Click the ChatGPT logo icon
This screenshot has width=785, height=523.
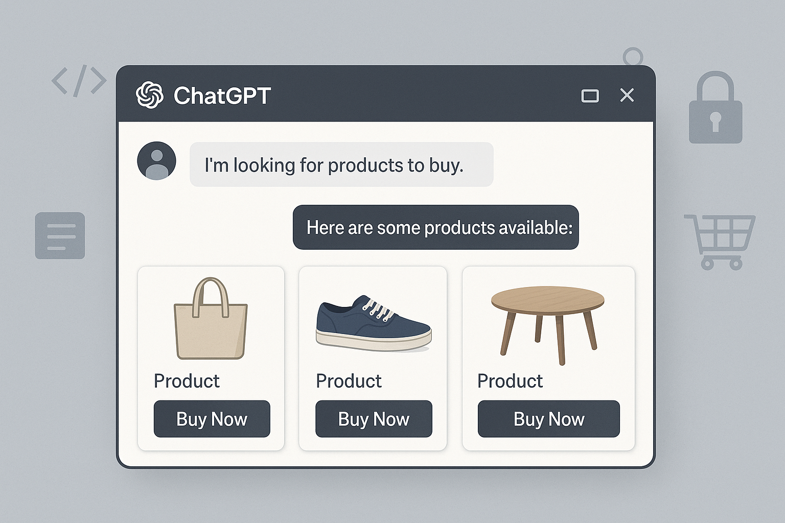(150, 95)
